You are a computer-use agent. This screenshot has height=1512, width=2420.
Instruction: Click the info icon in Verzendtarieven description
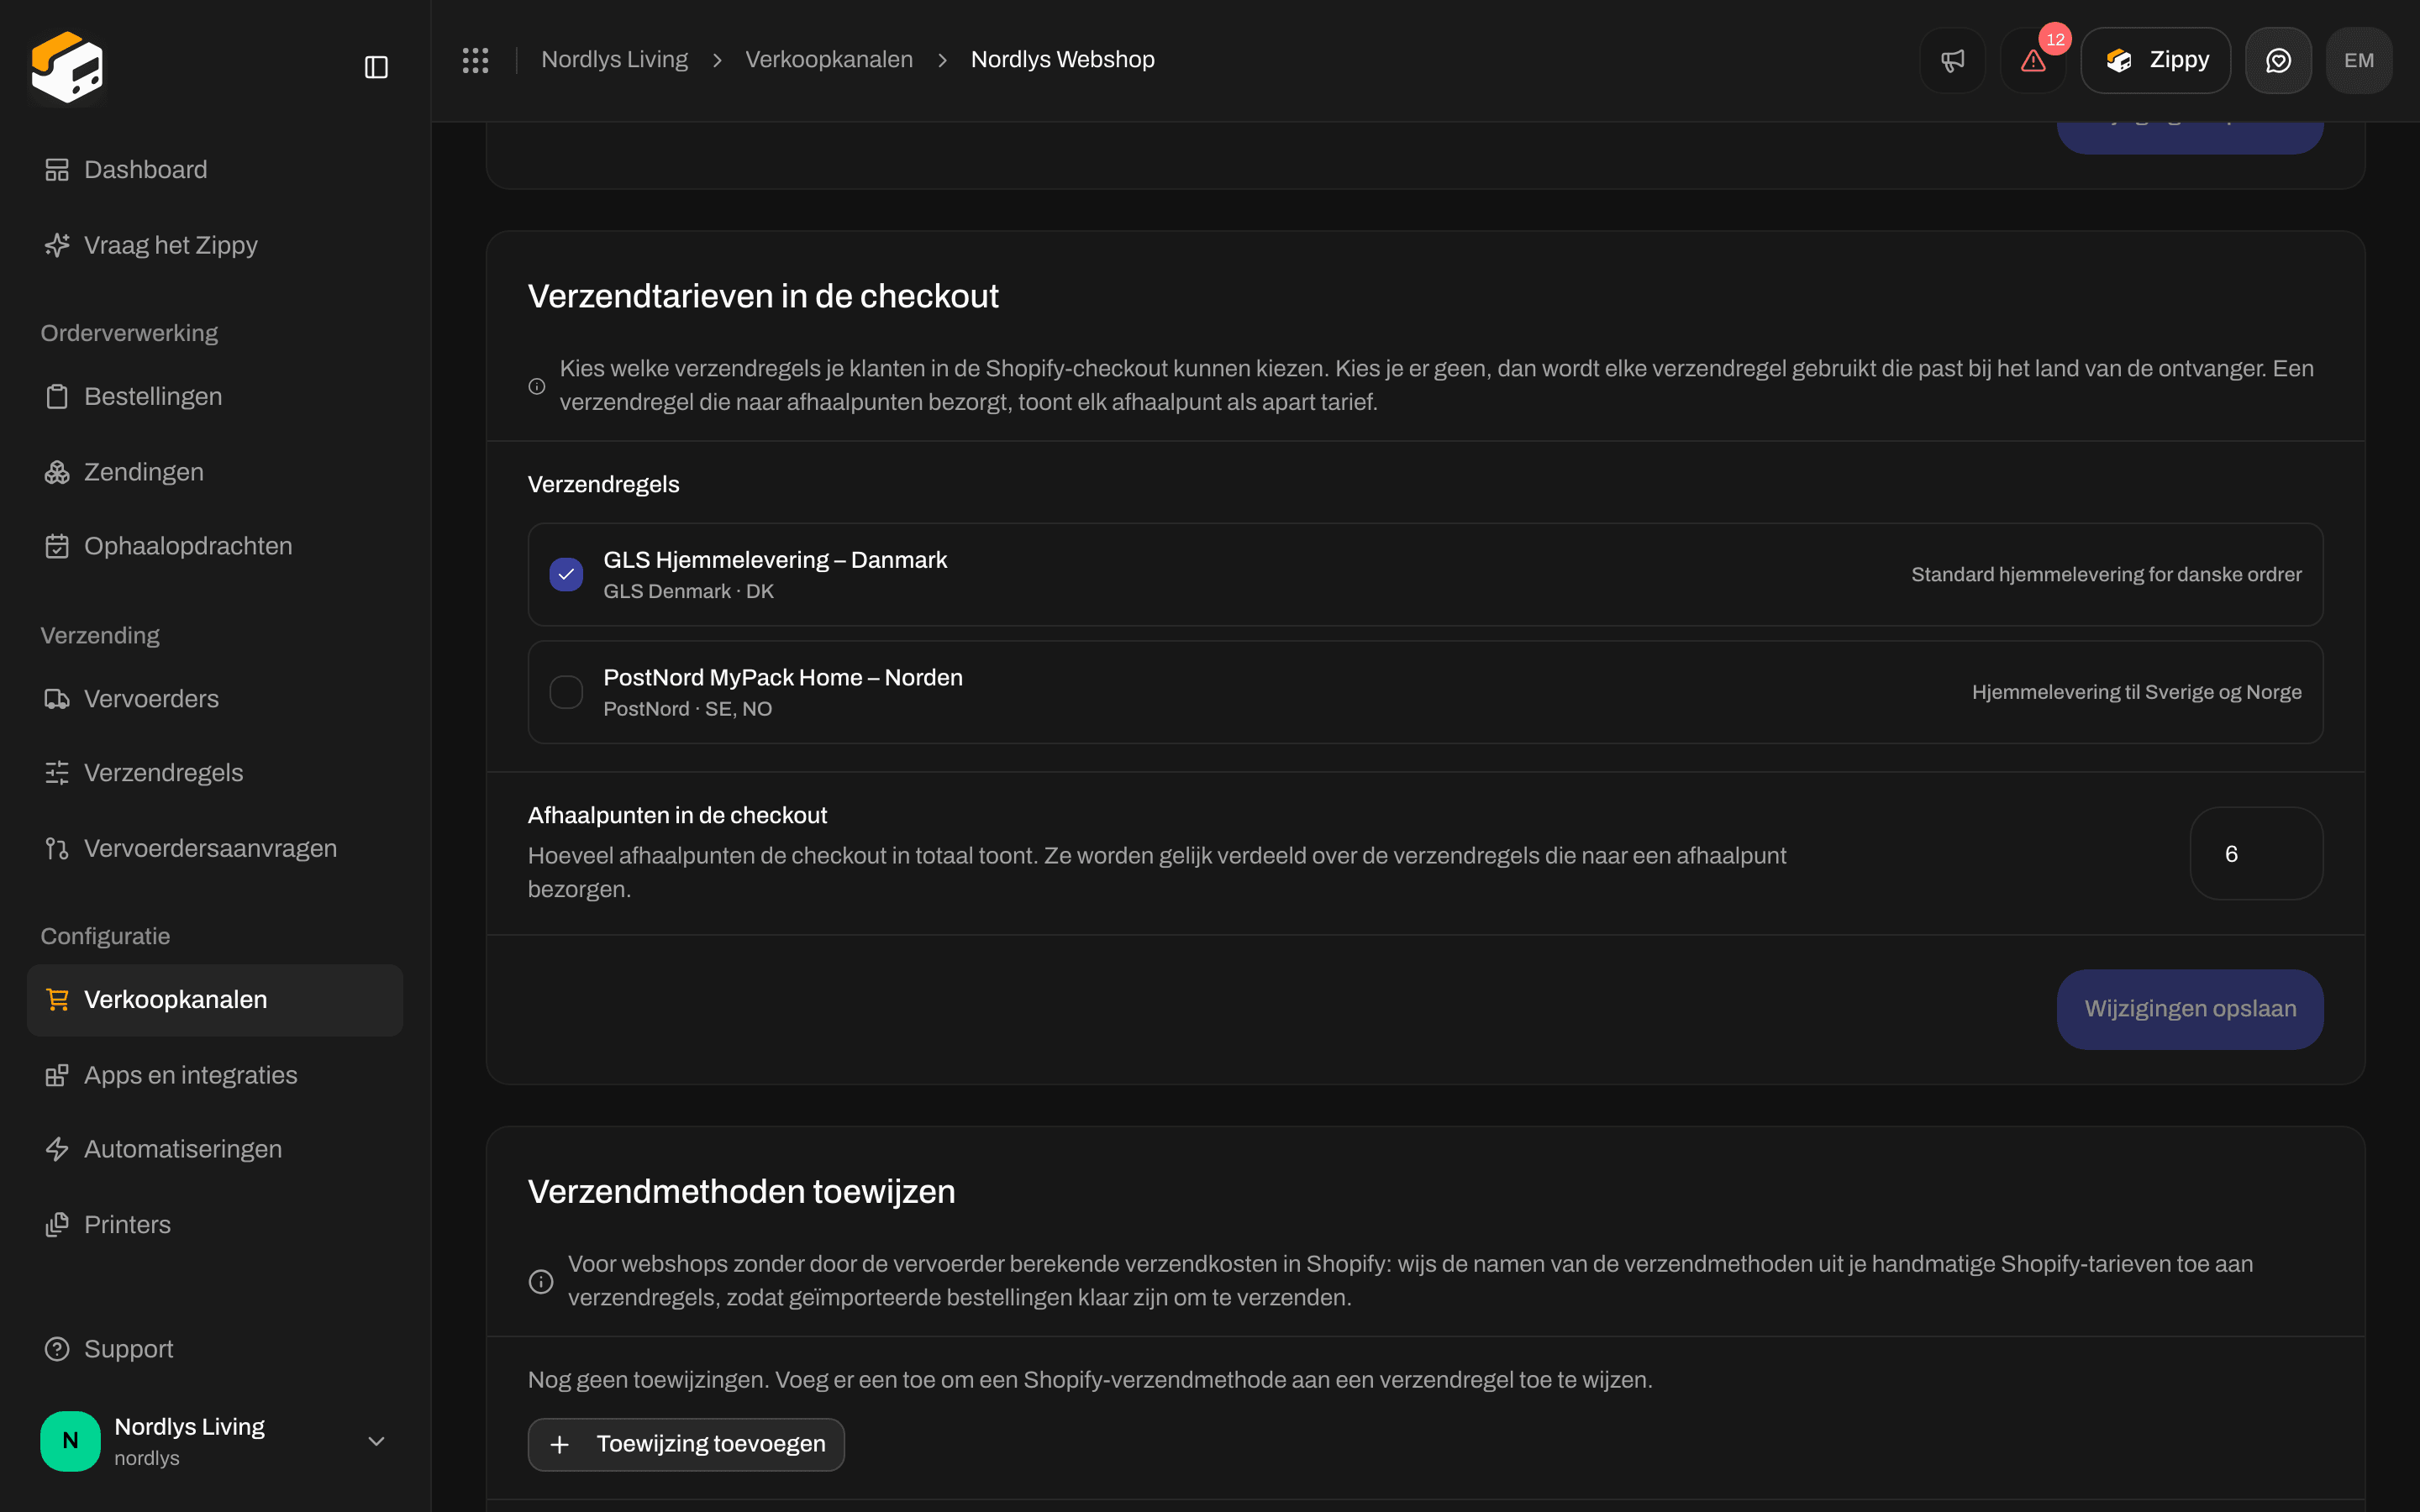tap(537, 386)
